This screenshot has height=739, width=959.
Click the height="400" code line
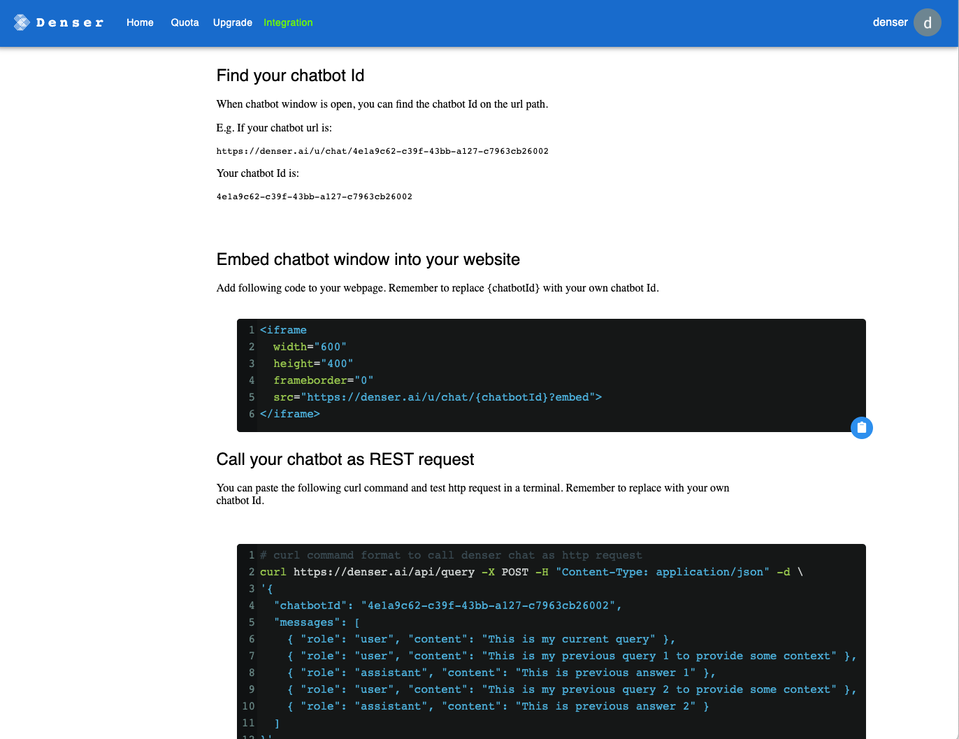pos(313,364)
